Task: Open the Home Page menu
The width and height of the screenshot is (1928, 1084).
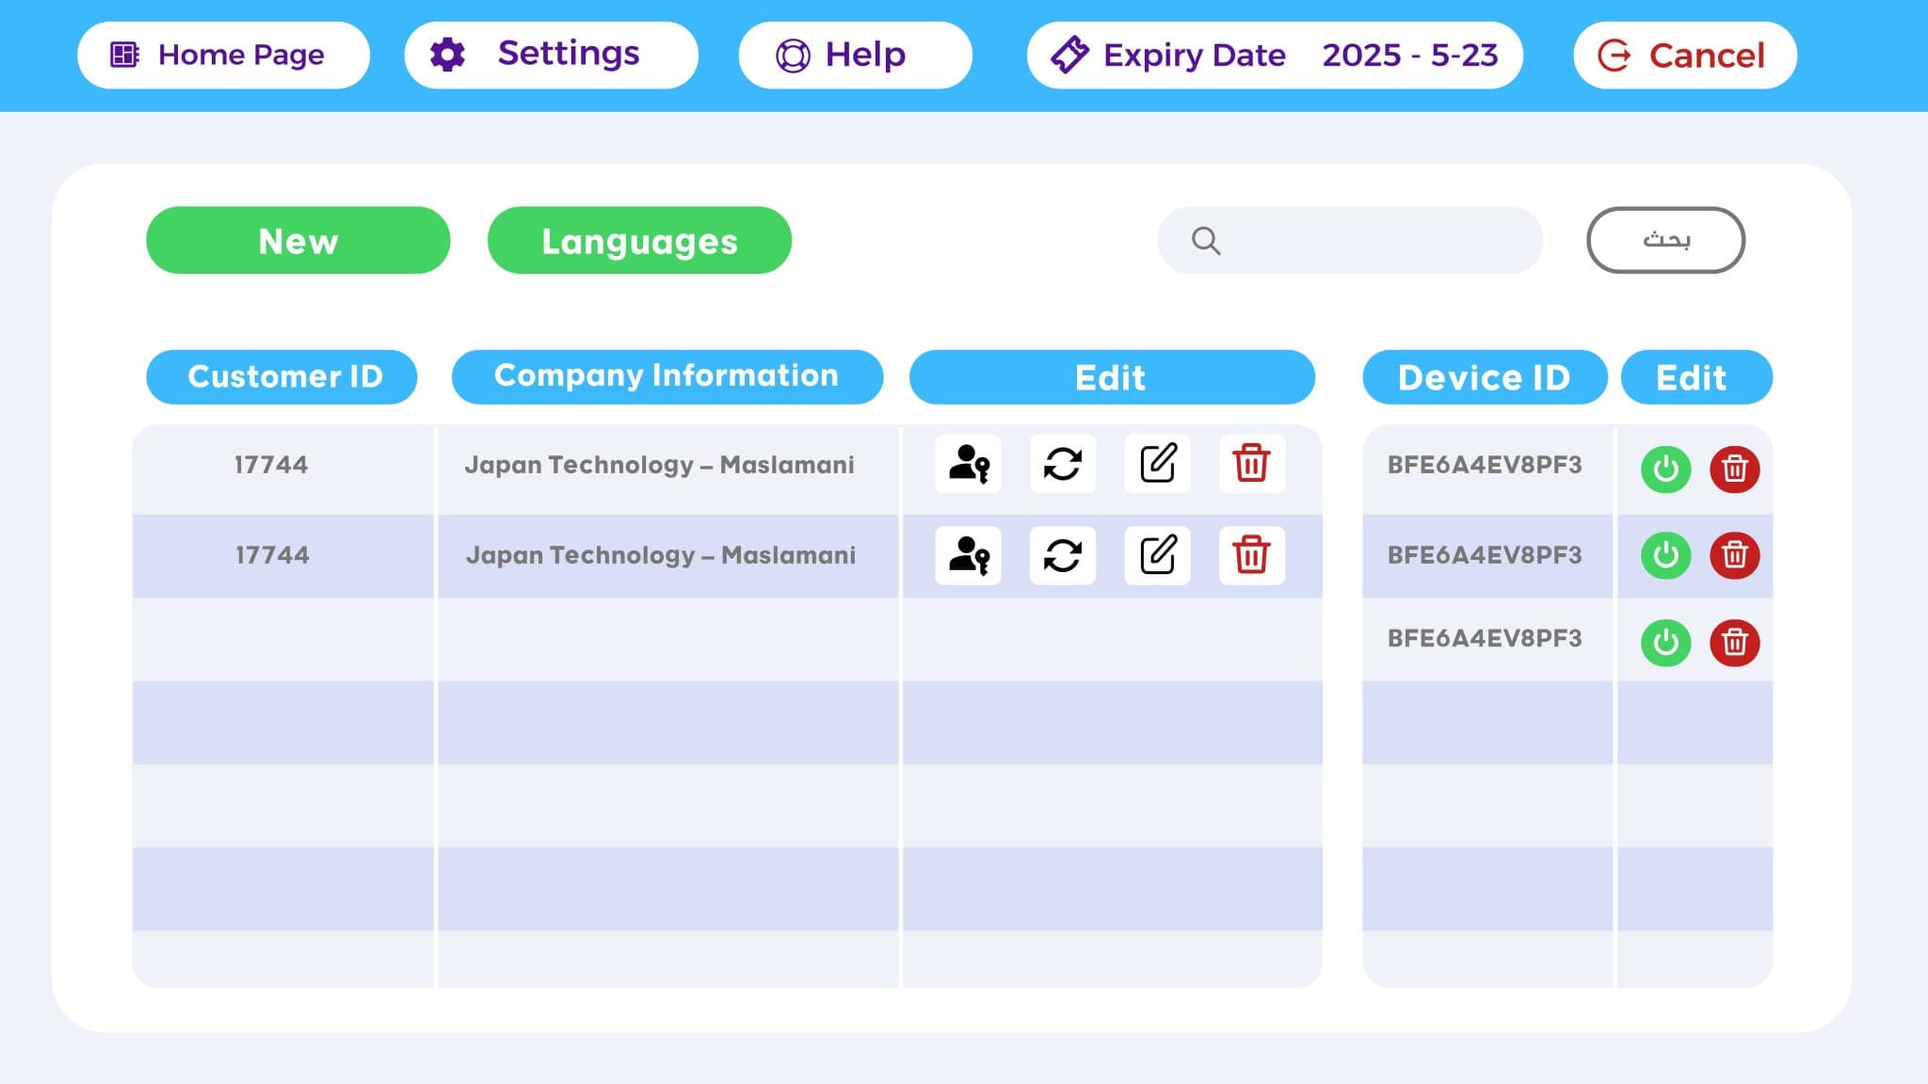Action: (x=223, y=56)
